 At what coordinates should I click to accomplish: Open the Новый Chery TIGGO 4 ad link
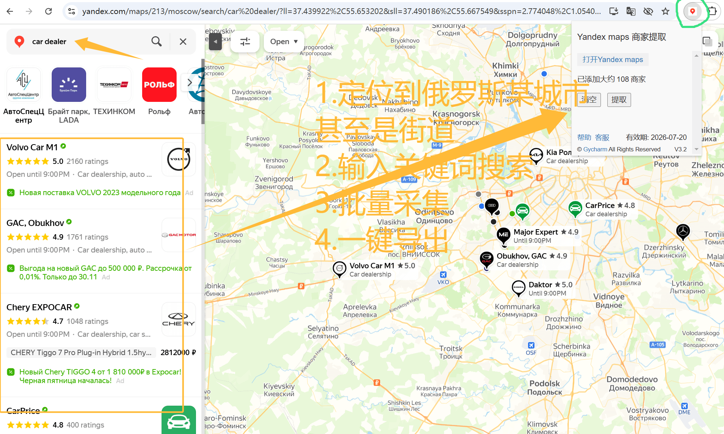100,376
